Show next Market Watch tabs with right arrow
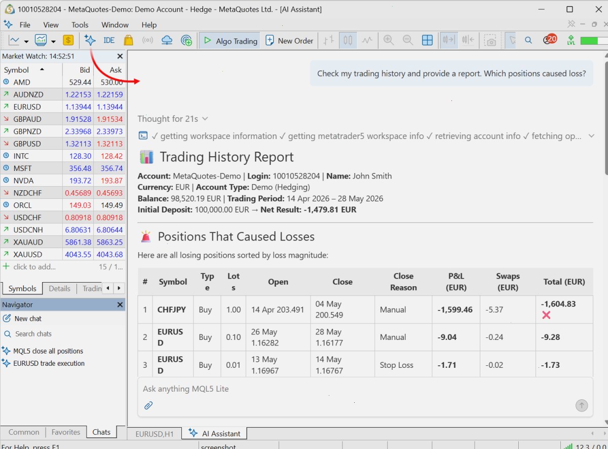Image resolution: width=608 pixels, height=449 pixels. 119,288
